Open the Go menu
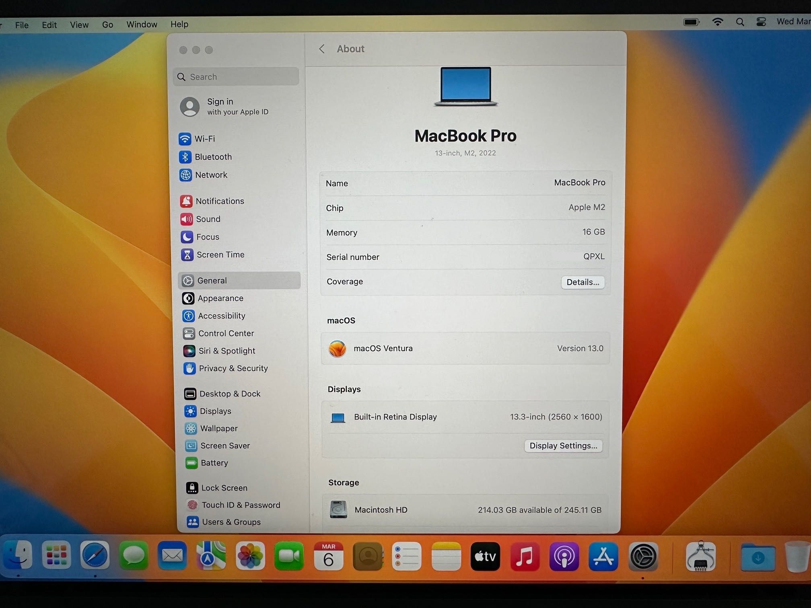The image size is (811, 608). tap(107, 25)
